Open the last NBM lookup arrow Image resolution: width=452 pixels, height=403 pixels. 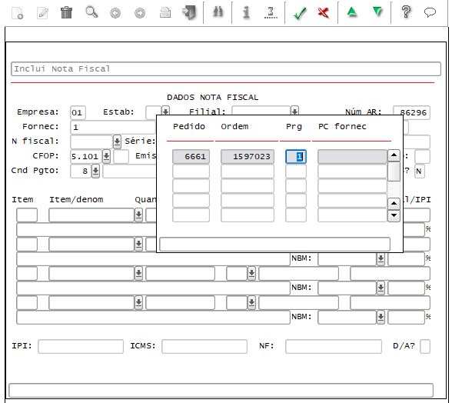pyautogui.click(x=381, y=318)
